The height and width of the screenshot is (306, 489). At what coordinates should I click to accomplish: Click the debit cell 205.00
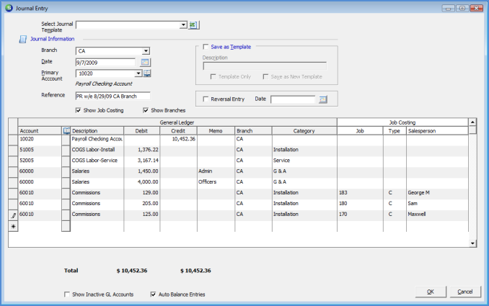pyautogui.click(x=142, y=203)
